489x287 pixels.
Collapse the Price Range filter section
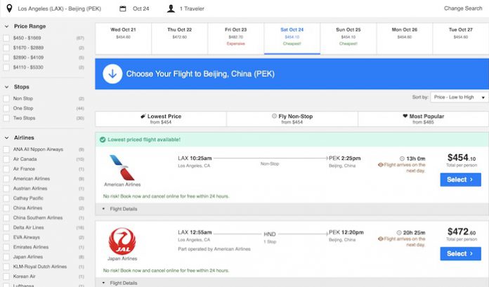point(6,27)
